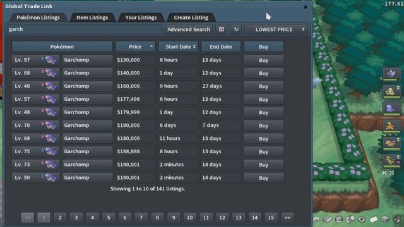Click Garchomp sprite in the Lv. 68 row
Viewport: 404px width, 227px height.
pyautogui.click(x=50, y=73)
